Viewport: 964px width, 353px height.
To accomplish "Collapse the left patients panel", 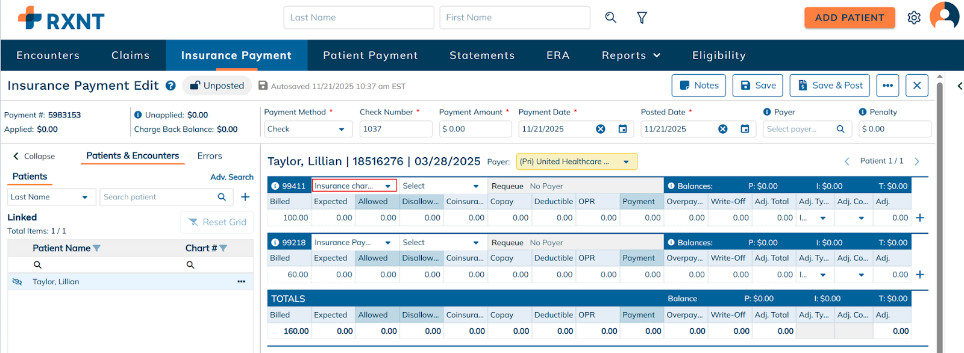I will point(34,156).
